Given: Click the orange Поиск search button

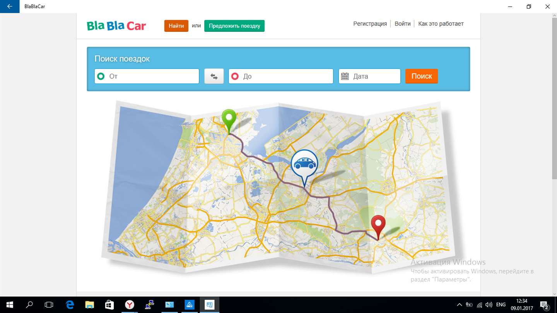Looking at the screenshot, I should (422, 76).
